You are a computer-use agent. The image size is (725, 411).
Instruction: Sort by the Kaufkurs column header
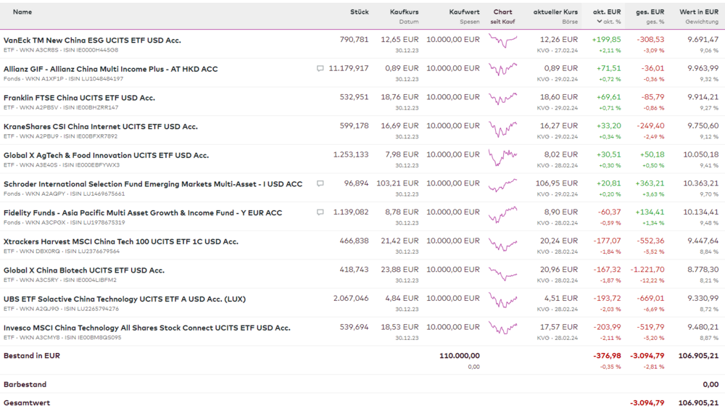click(x=404, y=12)
